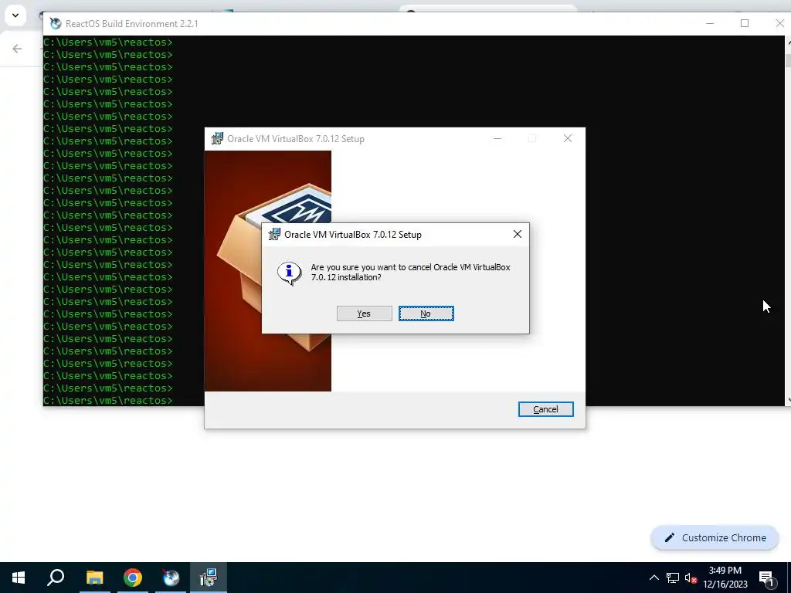Choose No to continue the installation

(426, 313)
